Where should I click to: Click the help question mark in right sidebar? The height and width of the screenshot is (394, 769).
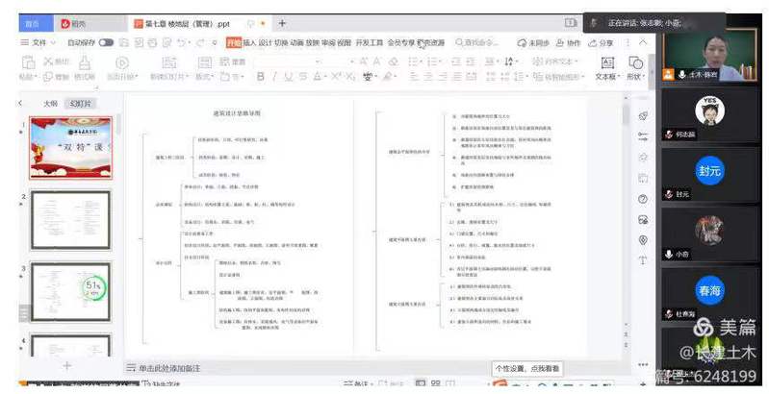coord(642,198)
